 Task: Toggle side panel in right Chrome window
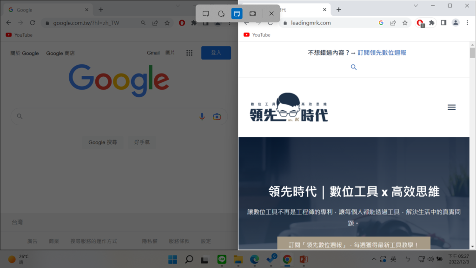pos(443,23)
